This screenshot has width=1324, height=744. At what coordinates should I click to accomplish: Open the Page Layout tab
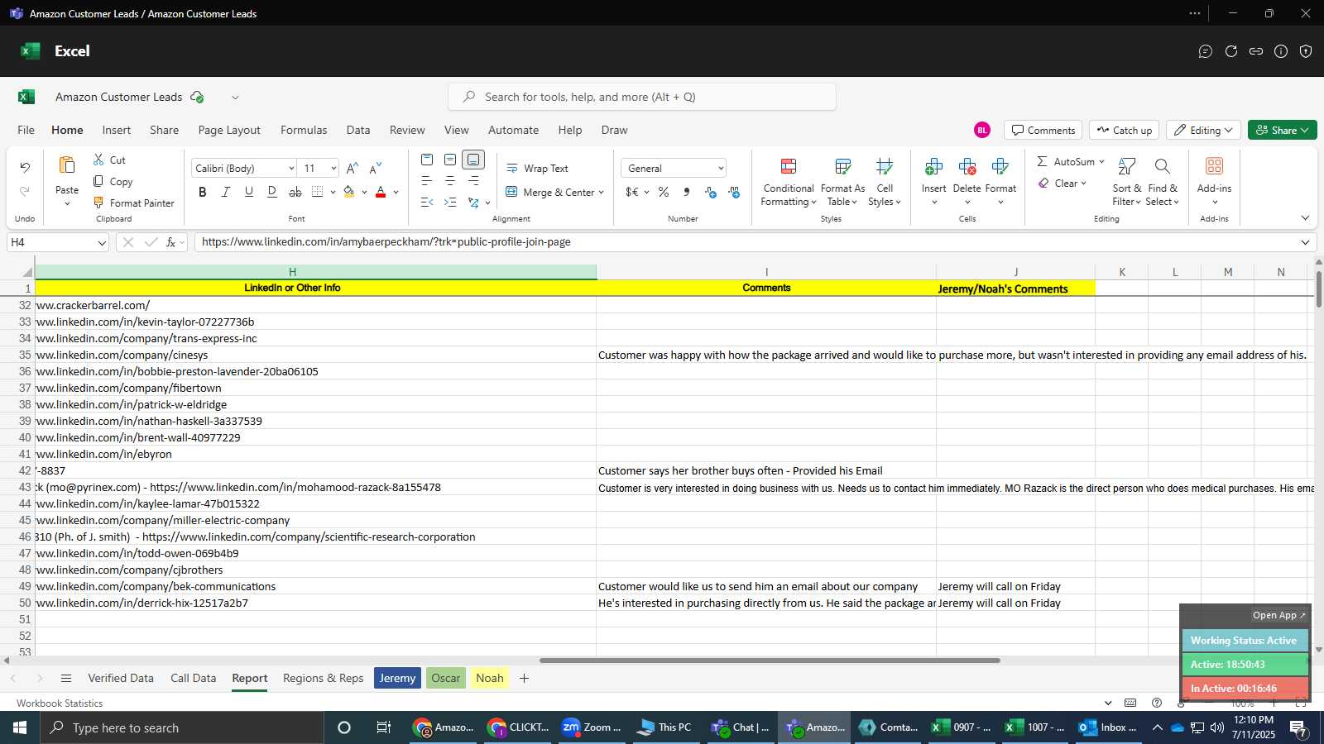[x=229, y=130]
